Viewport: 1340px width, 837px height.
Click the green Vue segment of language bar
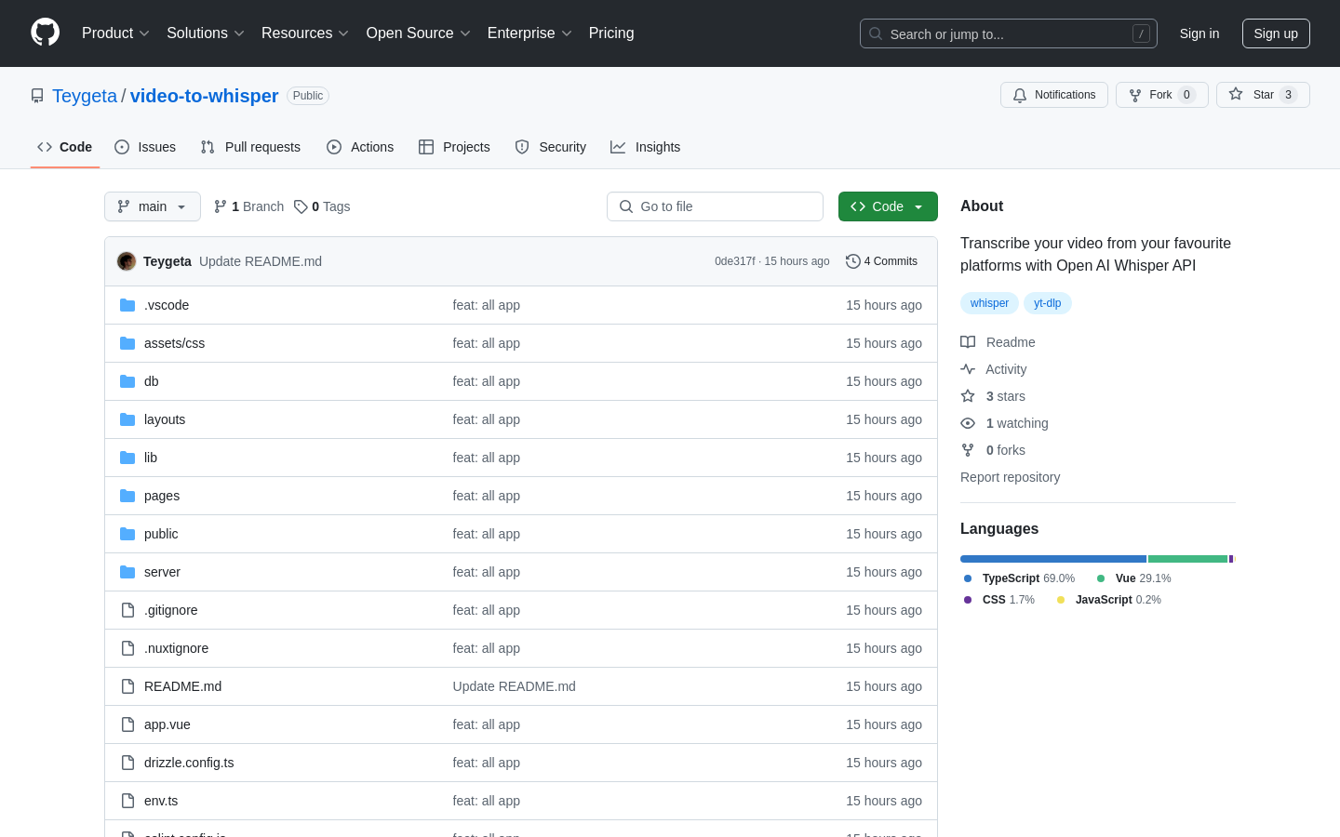(1188, 559)
